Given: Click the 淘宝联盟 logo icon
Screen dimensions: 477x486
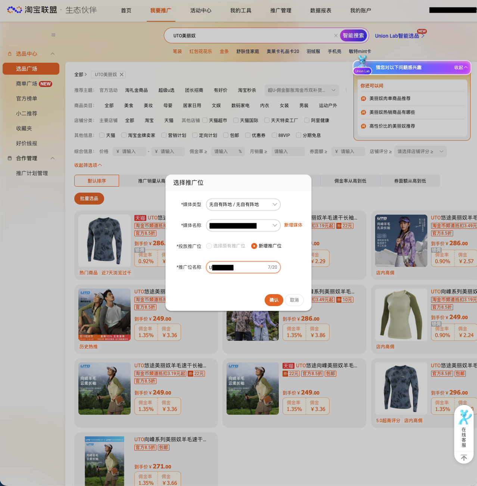Looking at the screenshot, I should (x=14, y=10).
